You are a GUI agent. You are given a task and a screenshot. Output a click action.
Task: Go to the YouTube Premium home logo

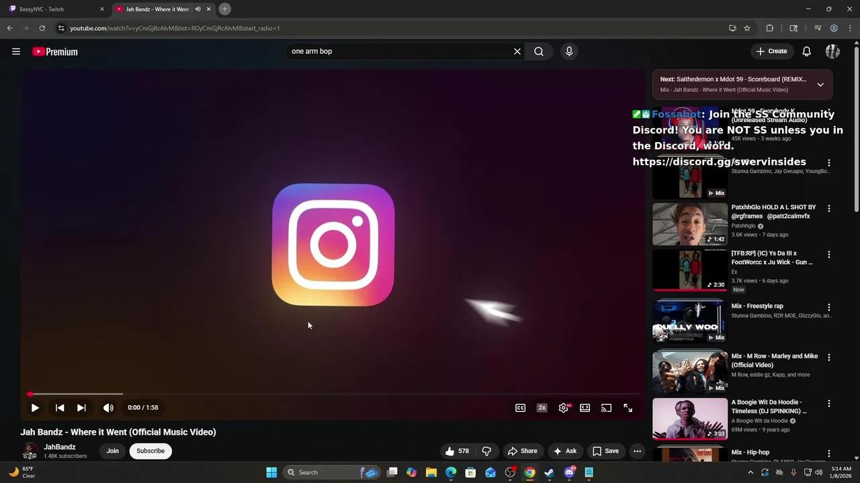55,52
